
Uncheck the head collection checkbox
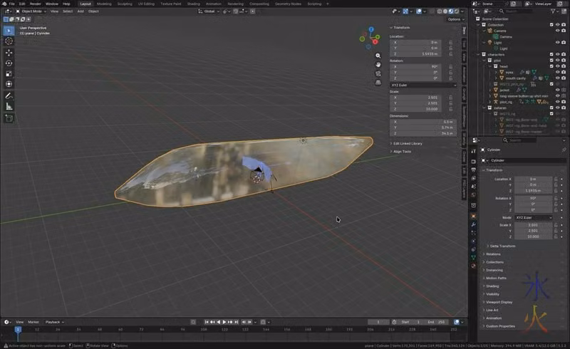point(551,66)
